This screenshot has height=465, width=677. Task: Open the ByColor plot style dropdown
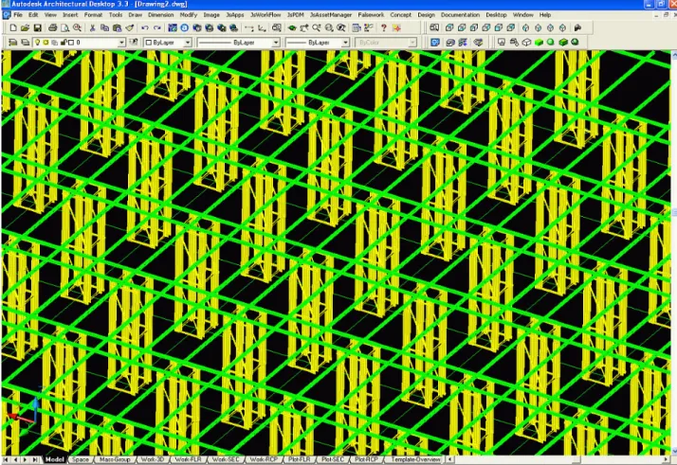pyautogui.click(x=412, y=43)
